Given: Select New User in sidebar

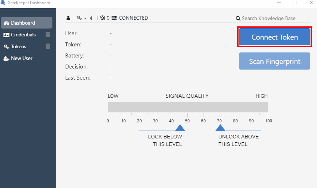Looking at the screenshot, I should [22, 58].
